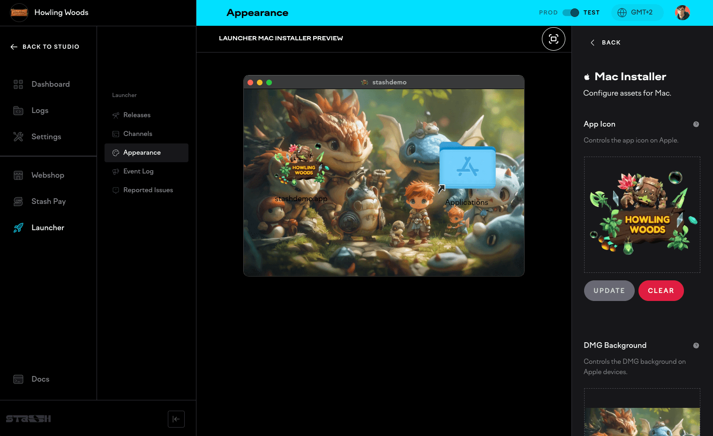This screenshot has height=436, width=713.
Task: Open the GMT+2 timezone selector
Action: click(x=637, y=13)
